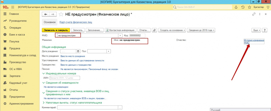Switch to Основное tab
This screenshot has height=111, width=271.
point(49,22)
